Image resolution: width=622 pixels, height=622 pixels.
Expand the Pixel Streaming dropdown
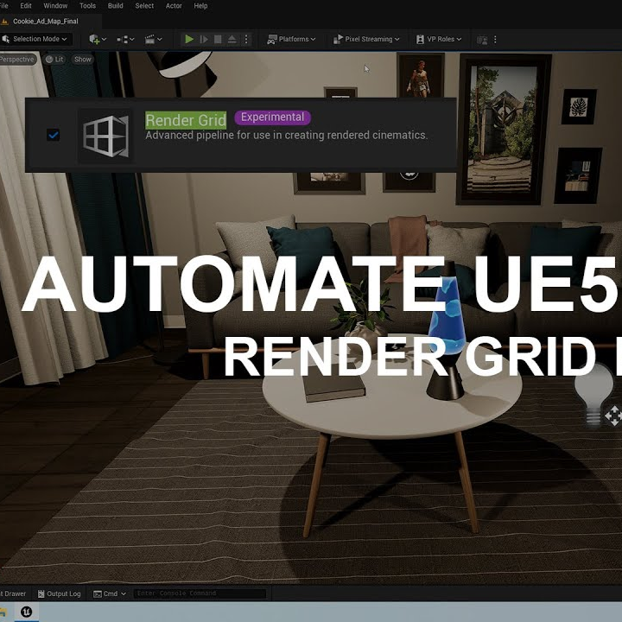tap(366, 39)
